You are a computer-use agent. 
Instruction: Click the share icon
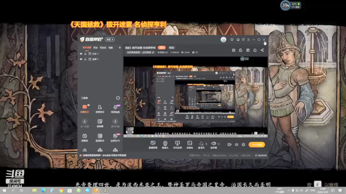coord(262,50)
